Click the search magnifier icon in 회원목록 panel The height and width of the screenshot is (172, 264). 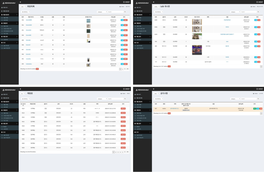(125, 12)
